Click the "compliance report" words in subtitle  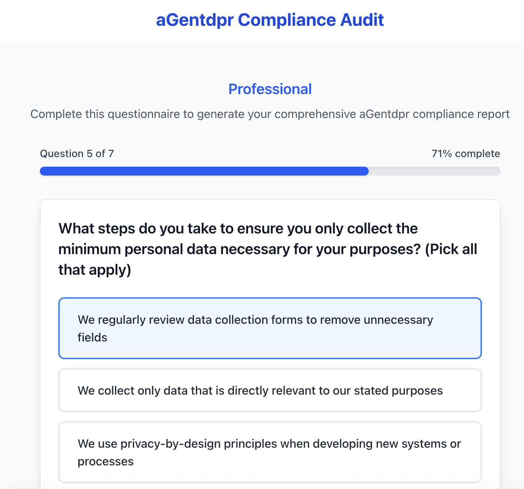click(461, 114)
